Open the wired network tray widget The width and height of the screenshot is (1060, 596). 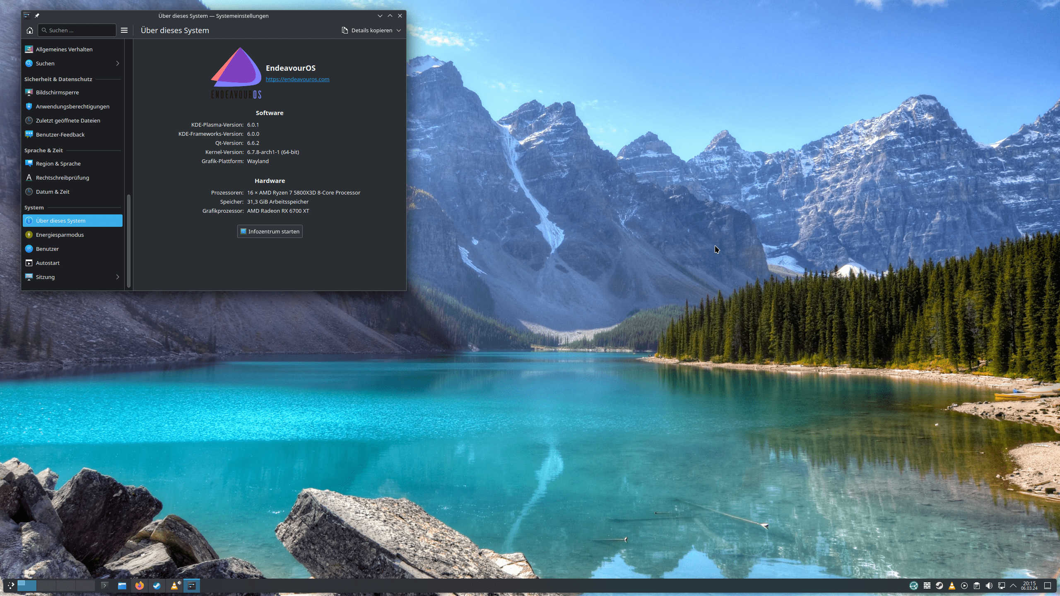point(1002,585)
